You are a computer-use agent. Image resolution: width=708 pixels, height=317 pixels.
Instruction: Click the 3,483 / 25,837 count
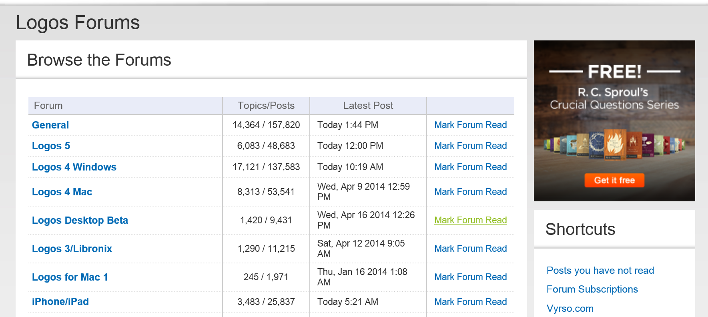click(x=266, y=302)
